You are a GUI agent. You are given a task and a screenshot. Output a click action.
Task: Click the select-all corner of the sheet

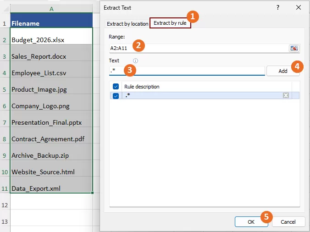[x=5, y=9]
